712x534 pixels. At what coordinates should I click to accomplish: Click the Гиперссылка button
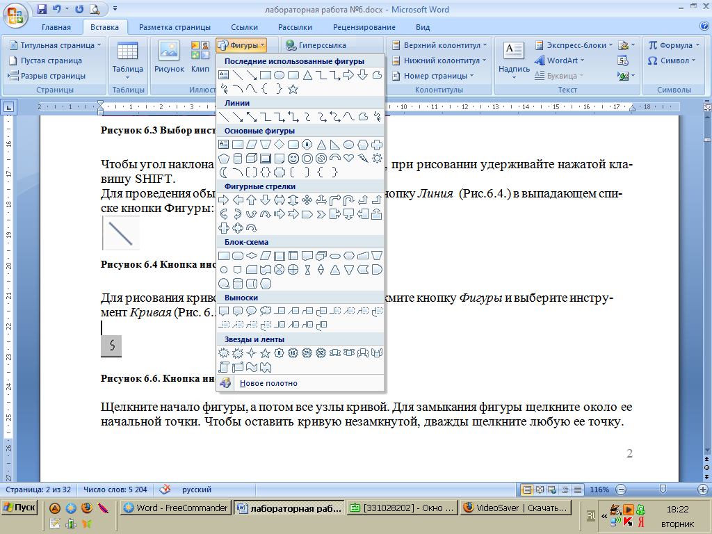pos(316,45)
